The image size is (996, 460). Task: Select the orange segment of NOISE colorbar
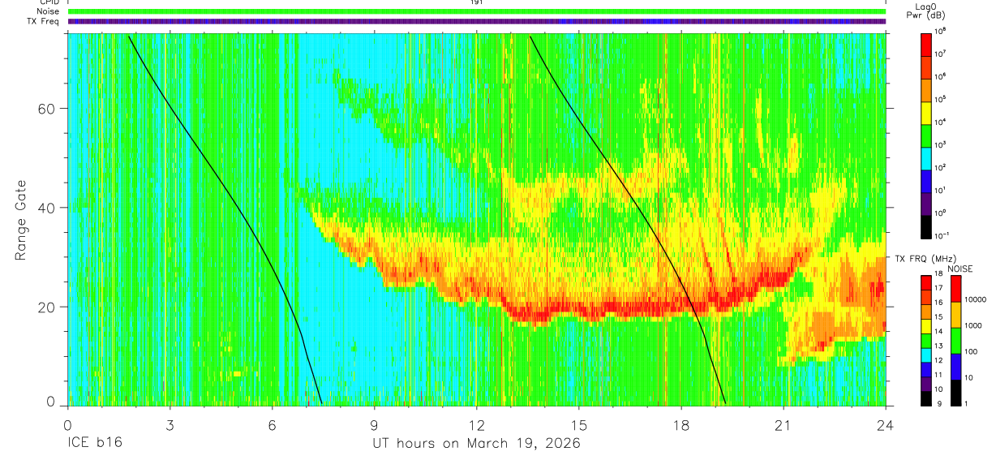tap(955, 314)
